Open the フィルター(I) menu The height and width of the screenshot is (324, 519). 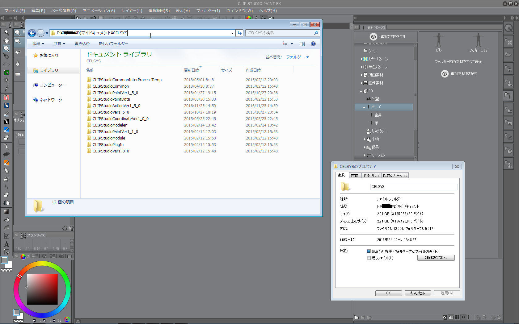point(208,11)
